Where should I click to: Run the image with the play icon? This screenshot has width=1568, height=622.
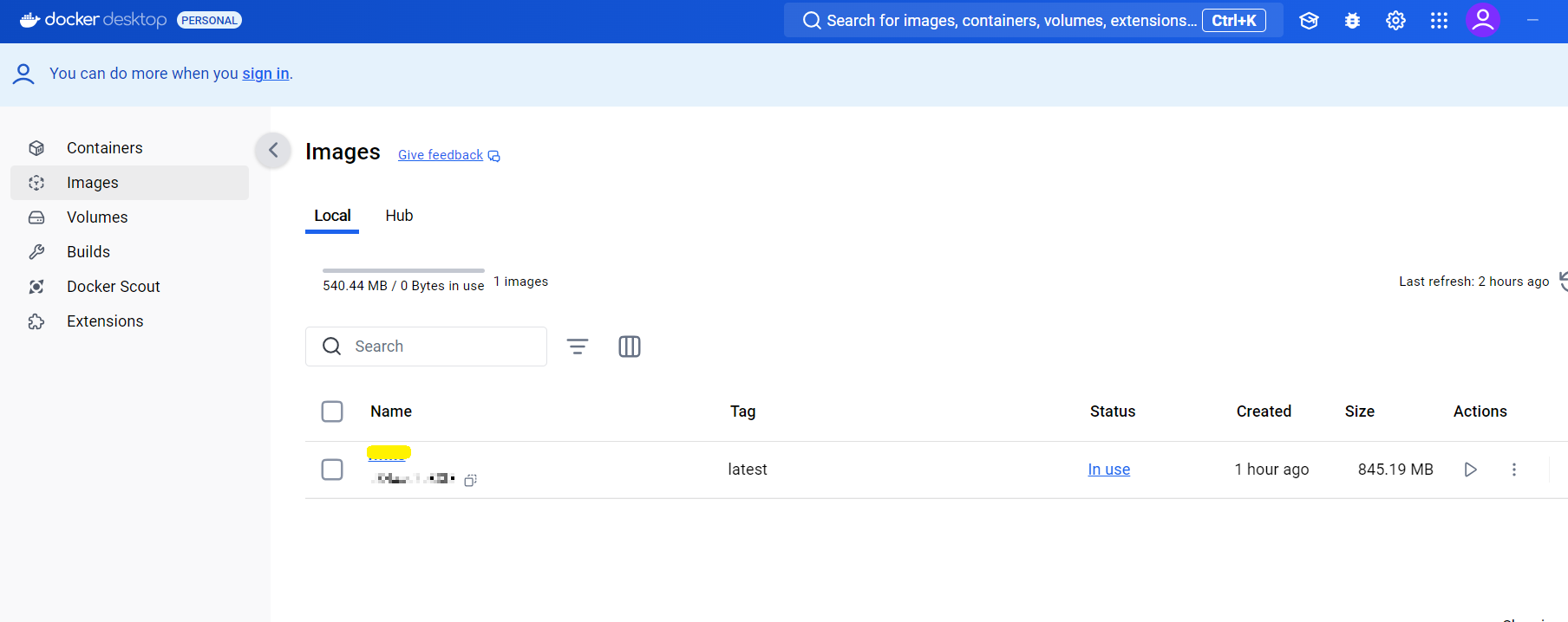click(x=1471, y=470)
